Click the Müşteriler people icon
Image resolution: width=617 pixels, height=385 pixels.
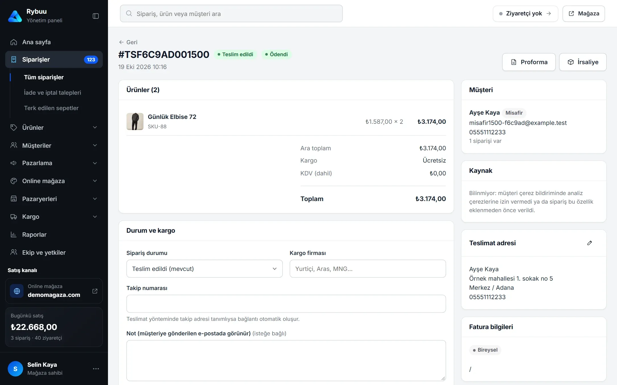click(13, 145)
